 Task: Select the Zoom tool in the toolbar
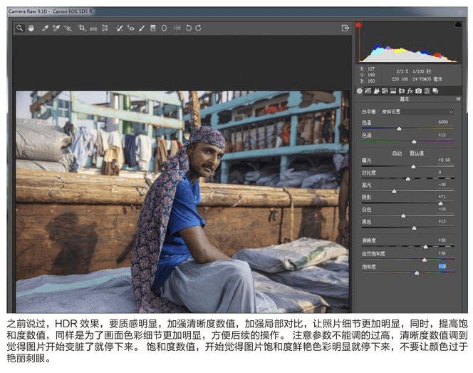pos(20,28)
